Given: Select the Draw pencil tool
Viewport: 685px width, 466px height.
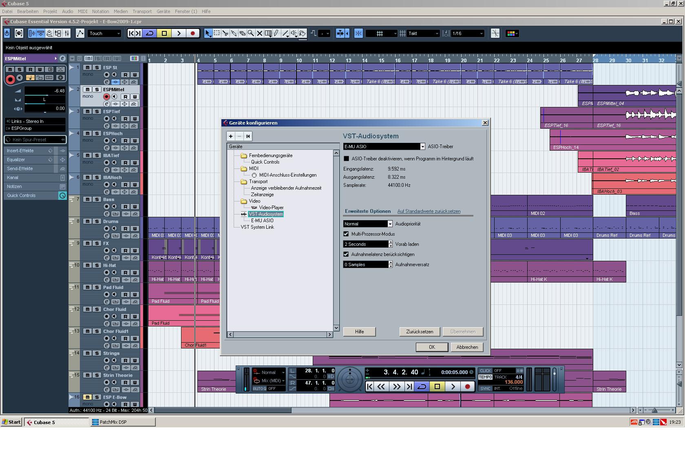Looking at the screenshot, I should [277, 33].
